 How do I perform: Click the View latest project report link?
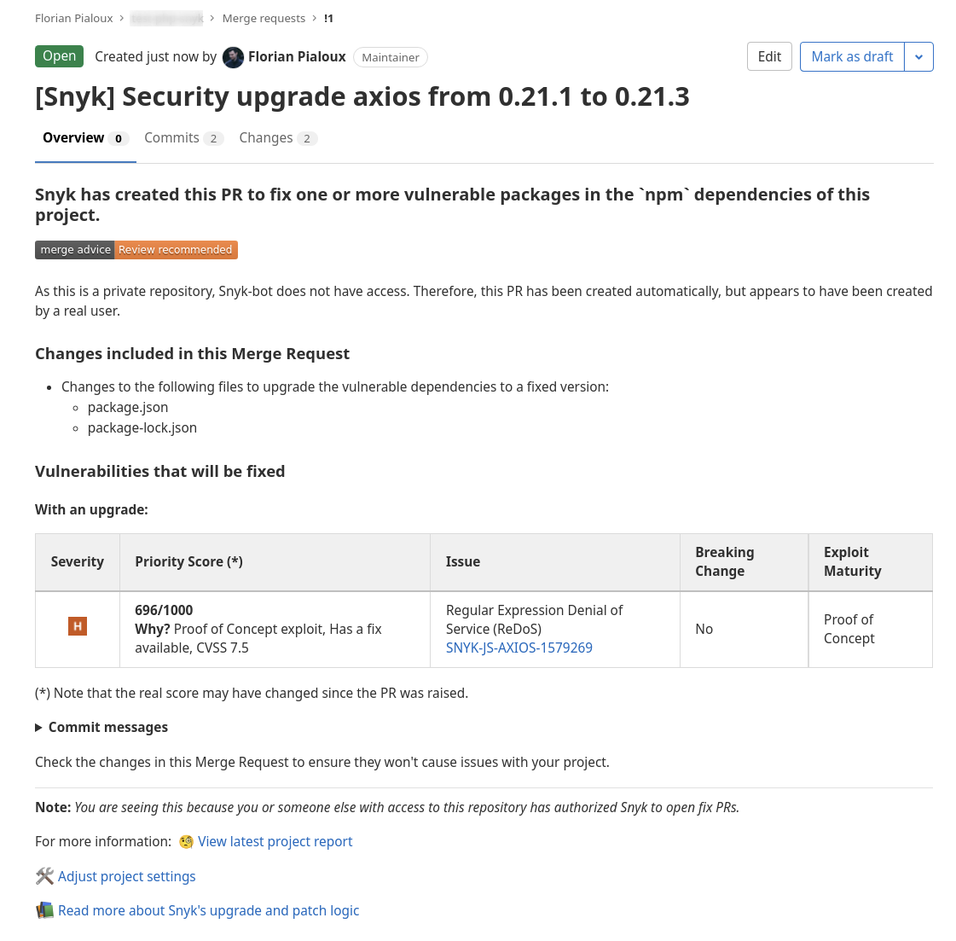tap(275, 841)
